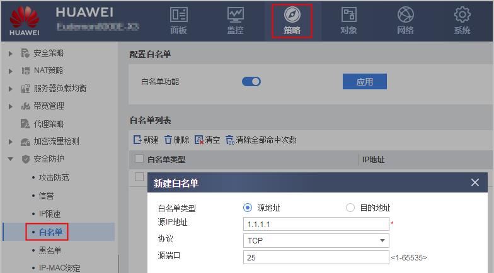Click the 带宽管理 sidebar icon
This screenshot has width=494, height=273.
[25, 106]
